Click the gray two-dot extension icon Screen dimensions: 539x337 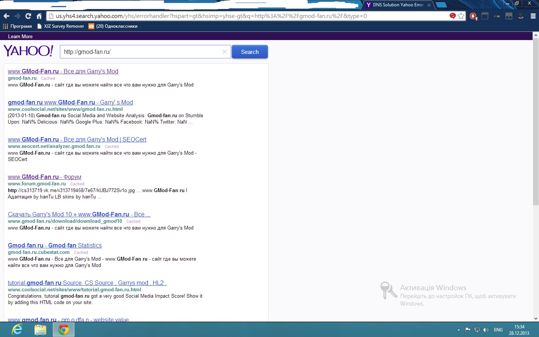click(x=509, y=16)
